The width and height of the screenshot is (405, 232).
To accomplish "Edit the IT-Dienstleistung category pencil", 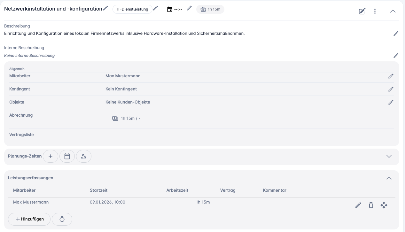I will point(156,8).
